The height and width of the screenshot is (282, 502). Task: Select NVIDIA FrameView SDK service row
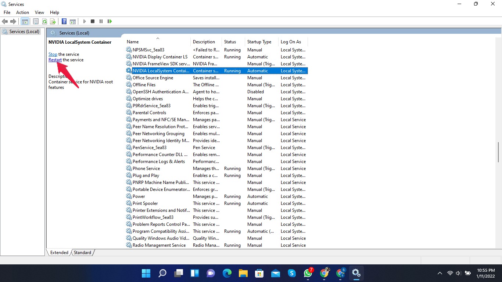(217, 64)
